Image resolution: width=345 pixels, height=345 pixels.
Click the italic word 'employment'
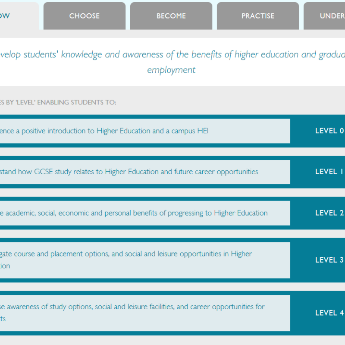point(171,70)
